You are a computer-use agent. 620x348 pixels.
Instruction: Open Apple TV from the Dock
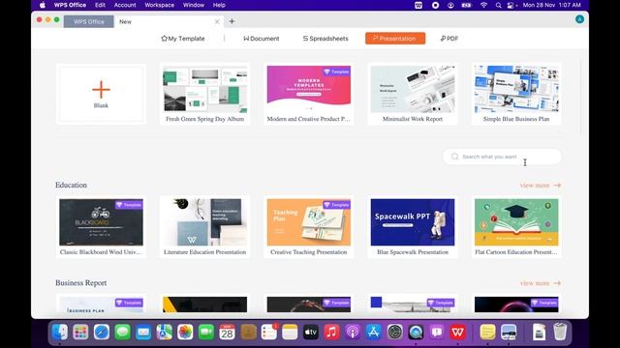311,333
